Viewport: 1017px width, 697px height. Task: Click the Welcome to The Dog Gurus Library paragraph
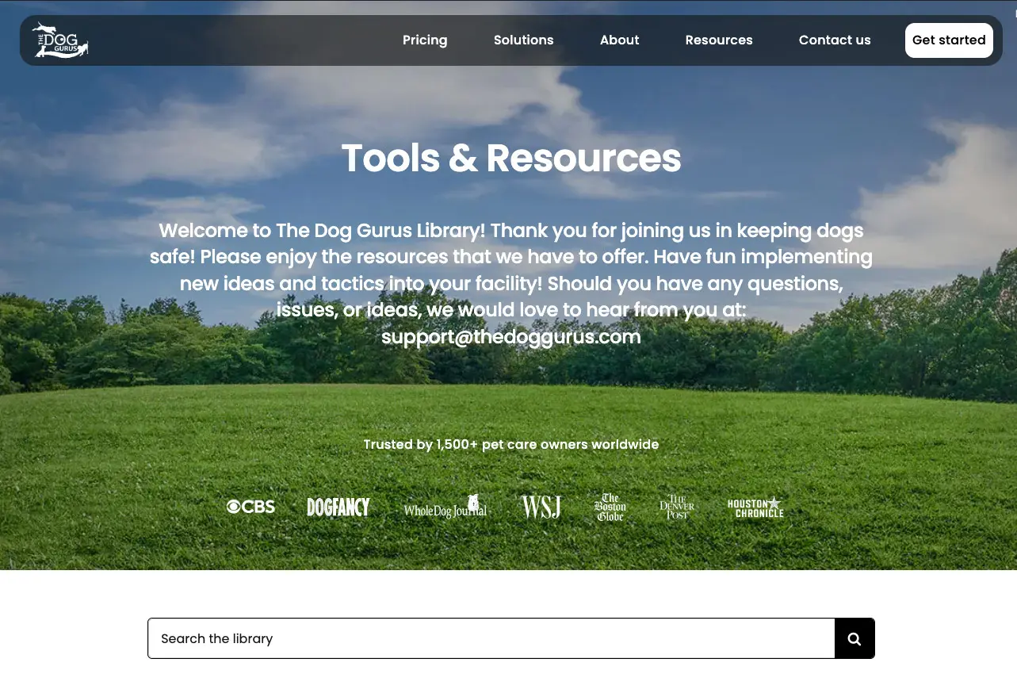pyautogui.click(x=510, y=270)
